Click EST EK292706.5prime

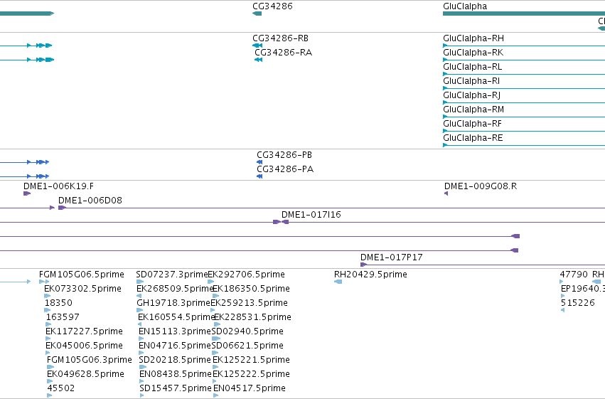pyautogui.click(x=247, y=275)
